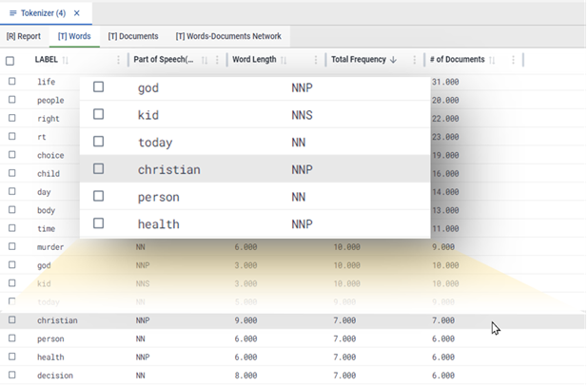Open Word Length column three-dot menu
This screenshot has height=386, width=588.
[316, 60]
